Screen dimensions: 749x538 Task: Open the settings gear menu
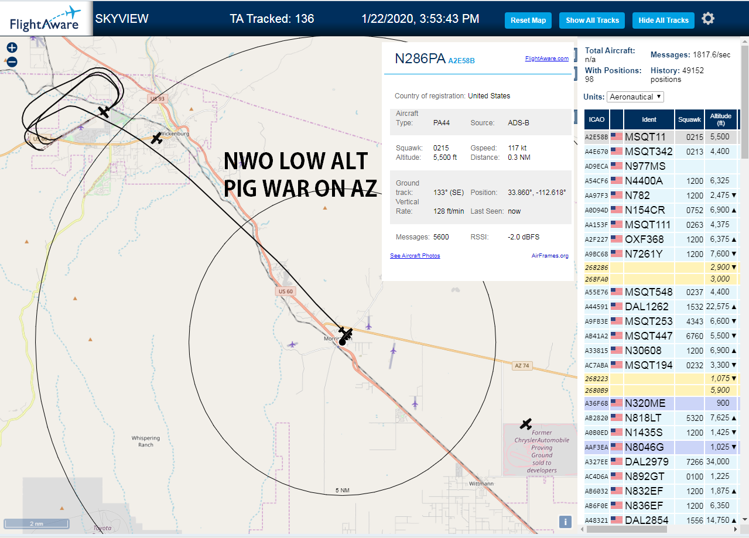click(708, 19)
